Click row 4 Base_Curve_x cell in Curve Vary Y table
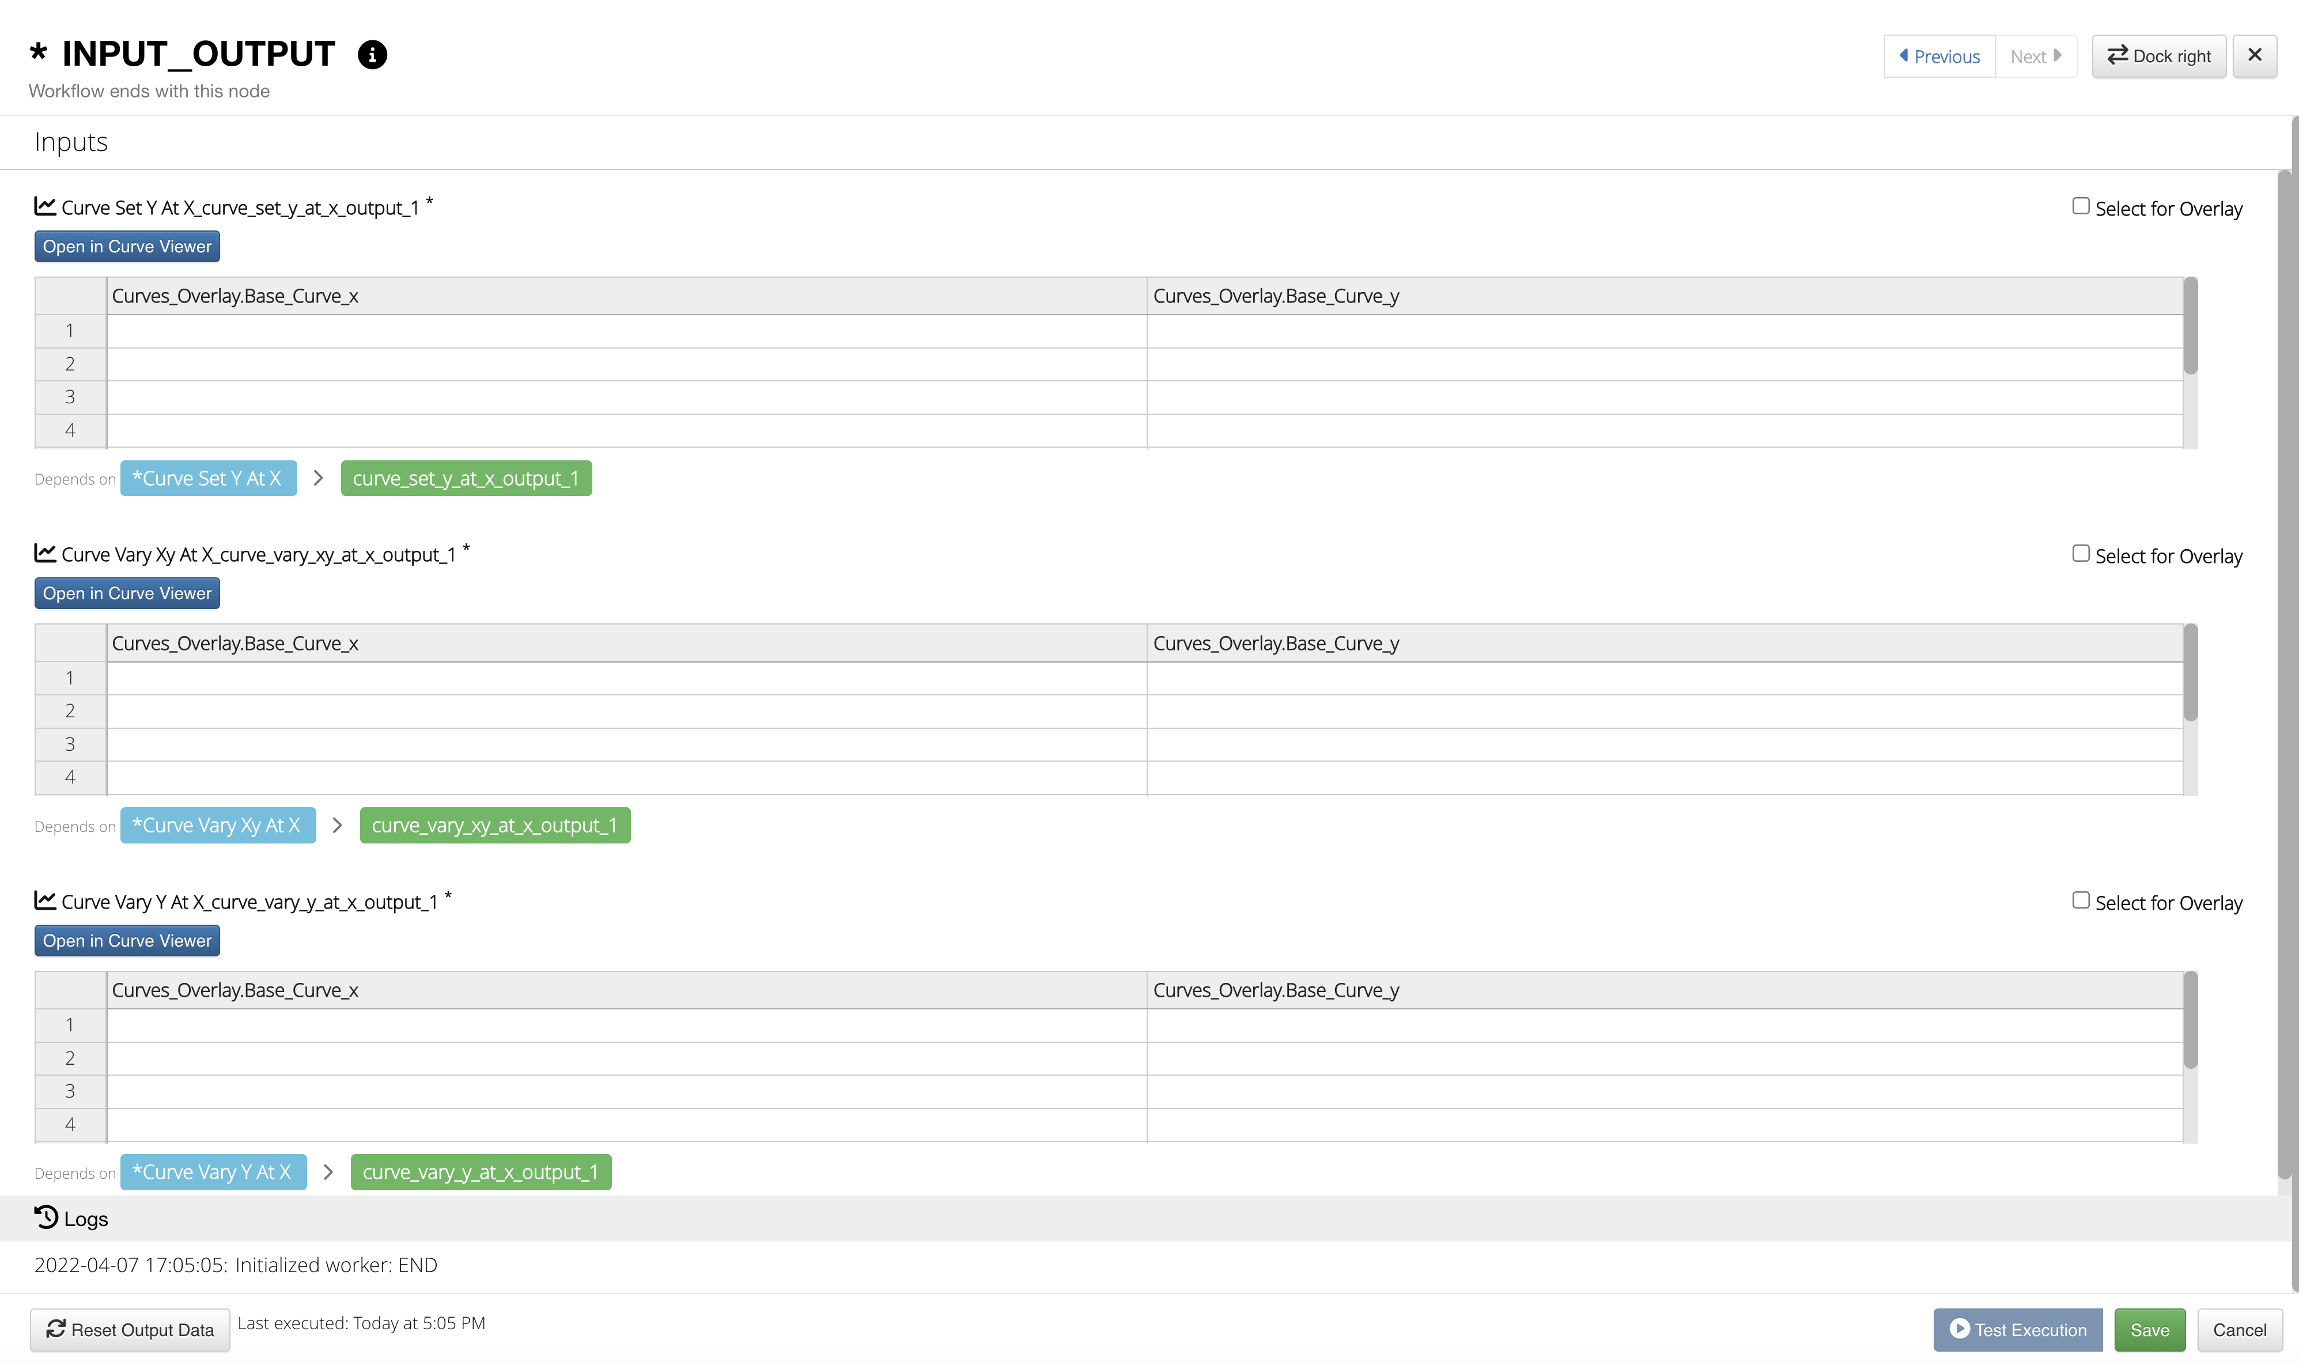Image resolution: width=2299 pixels, height=1362 pixels. [627, 1124]
